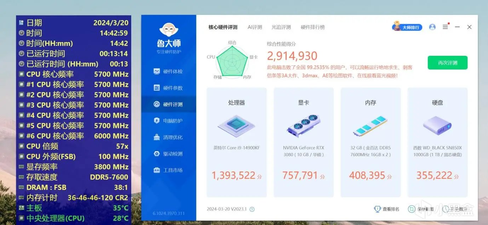Click the 鲁大师 mascot logo

point(169,30)
